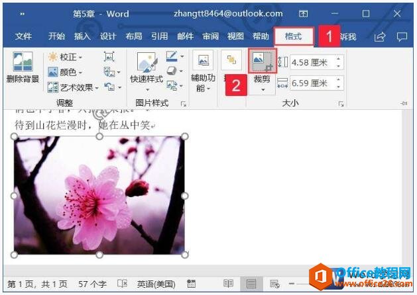Switch to Print Layout view icon
Image resolution: width=417 pixels, height=295 pixels.
click(x=251, y=284)
